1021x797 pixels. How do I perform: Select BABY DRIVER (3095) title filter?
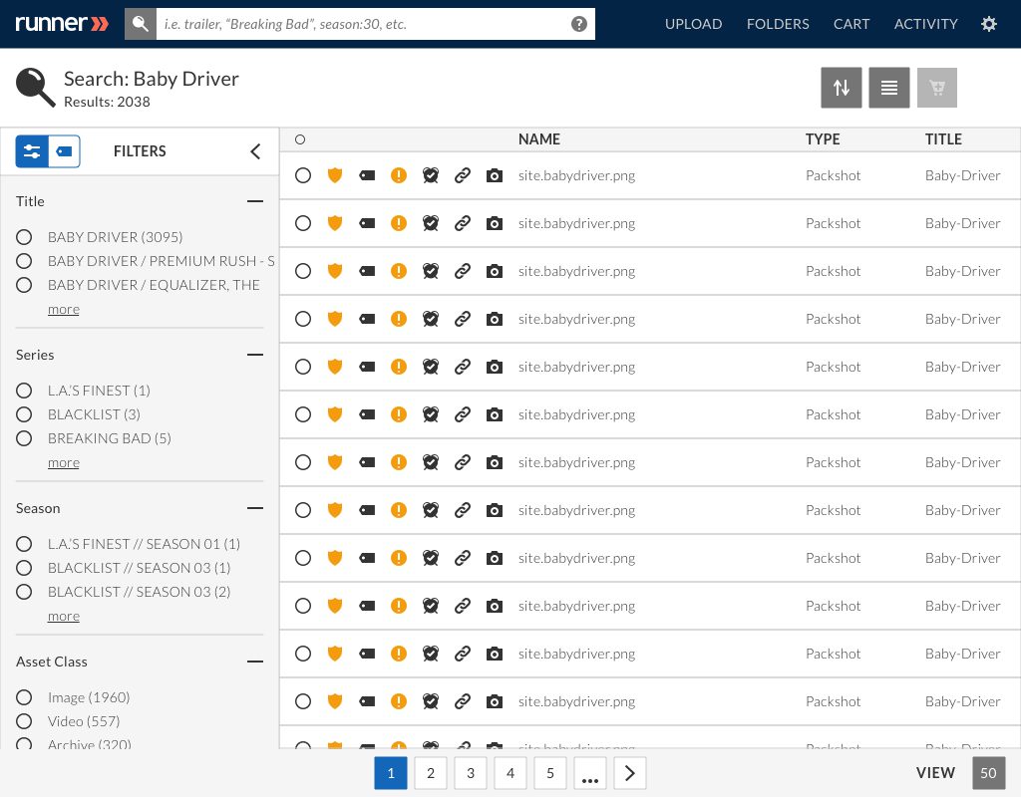24,237
